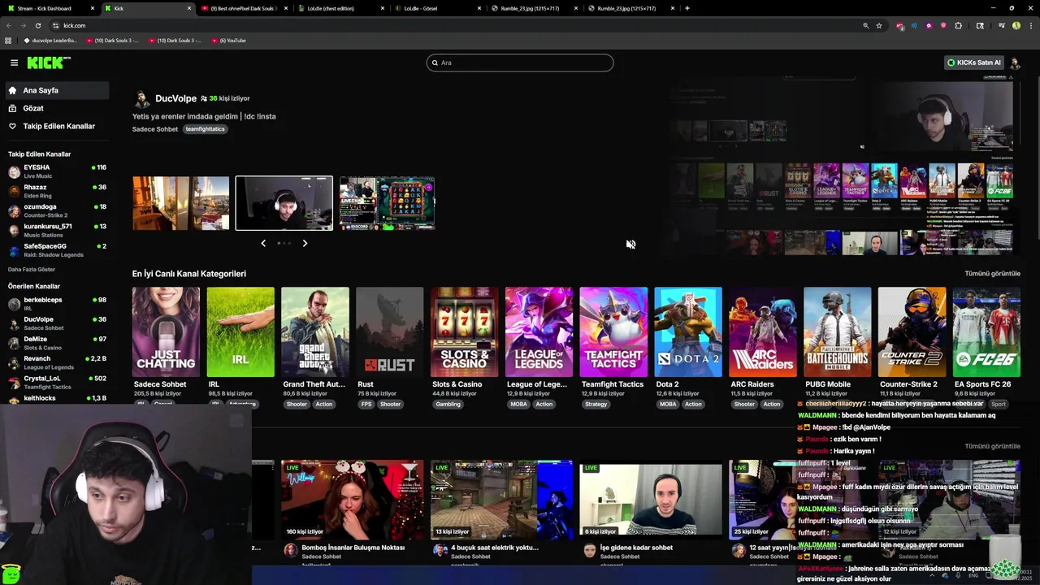
Task: Click the Ara search field
Action: [x=520, y=63]
